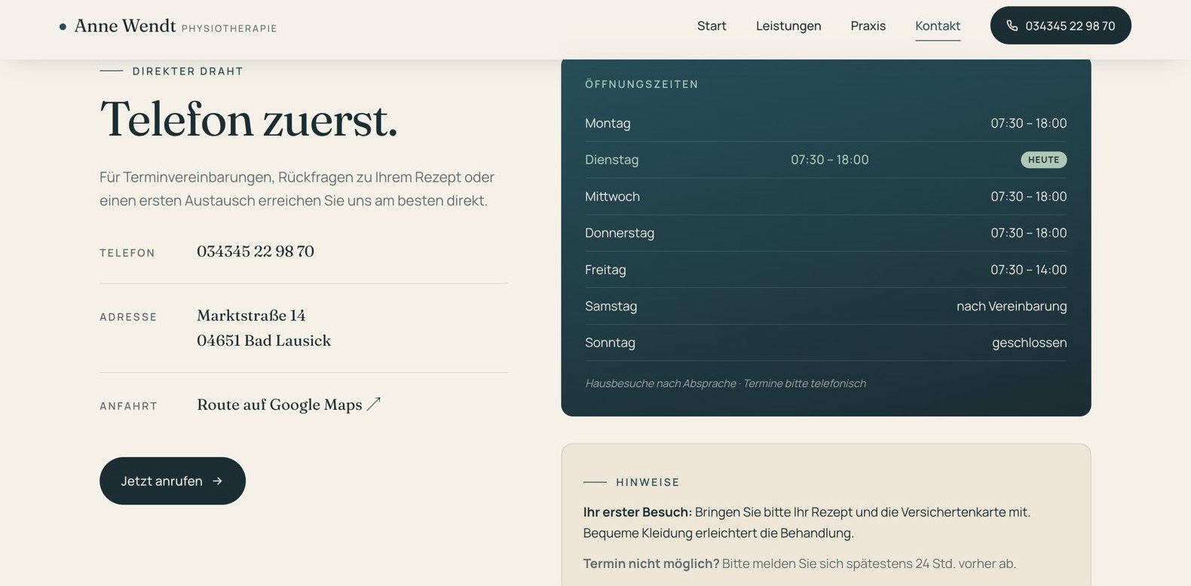Click the Termin nicht möglich? bold text
1191x586 pixels.
point(651,563)
